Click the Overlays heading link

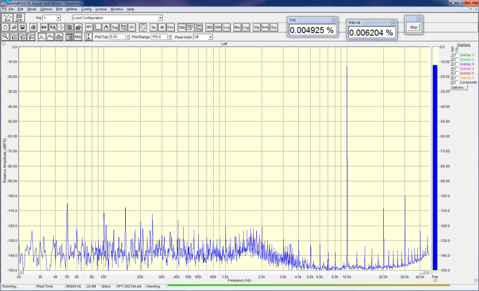point(463,45)
